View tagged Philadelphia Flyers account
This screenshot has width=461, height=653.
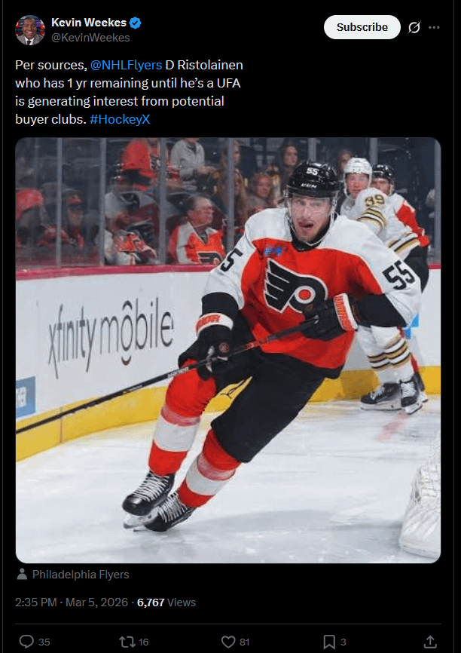(x=81, y=575)
